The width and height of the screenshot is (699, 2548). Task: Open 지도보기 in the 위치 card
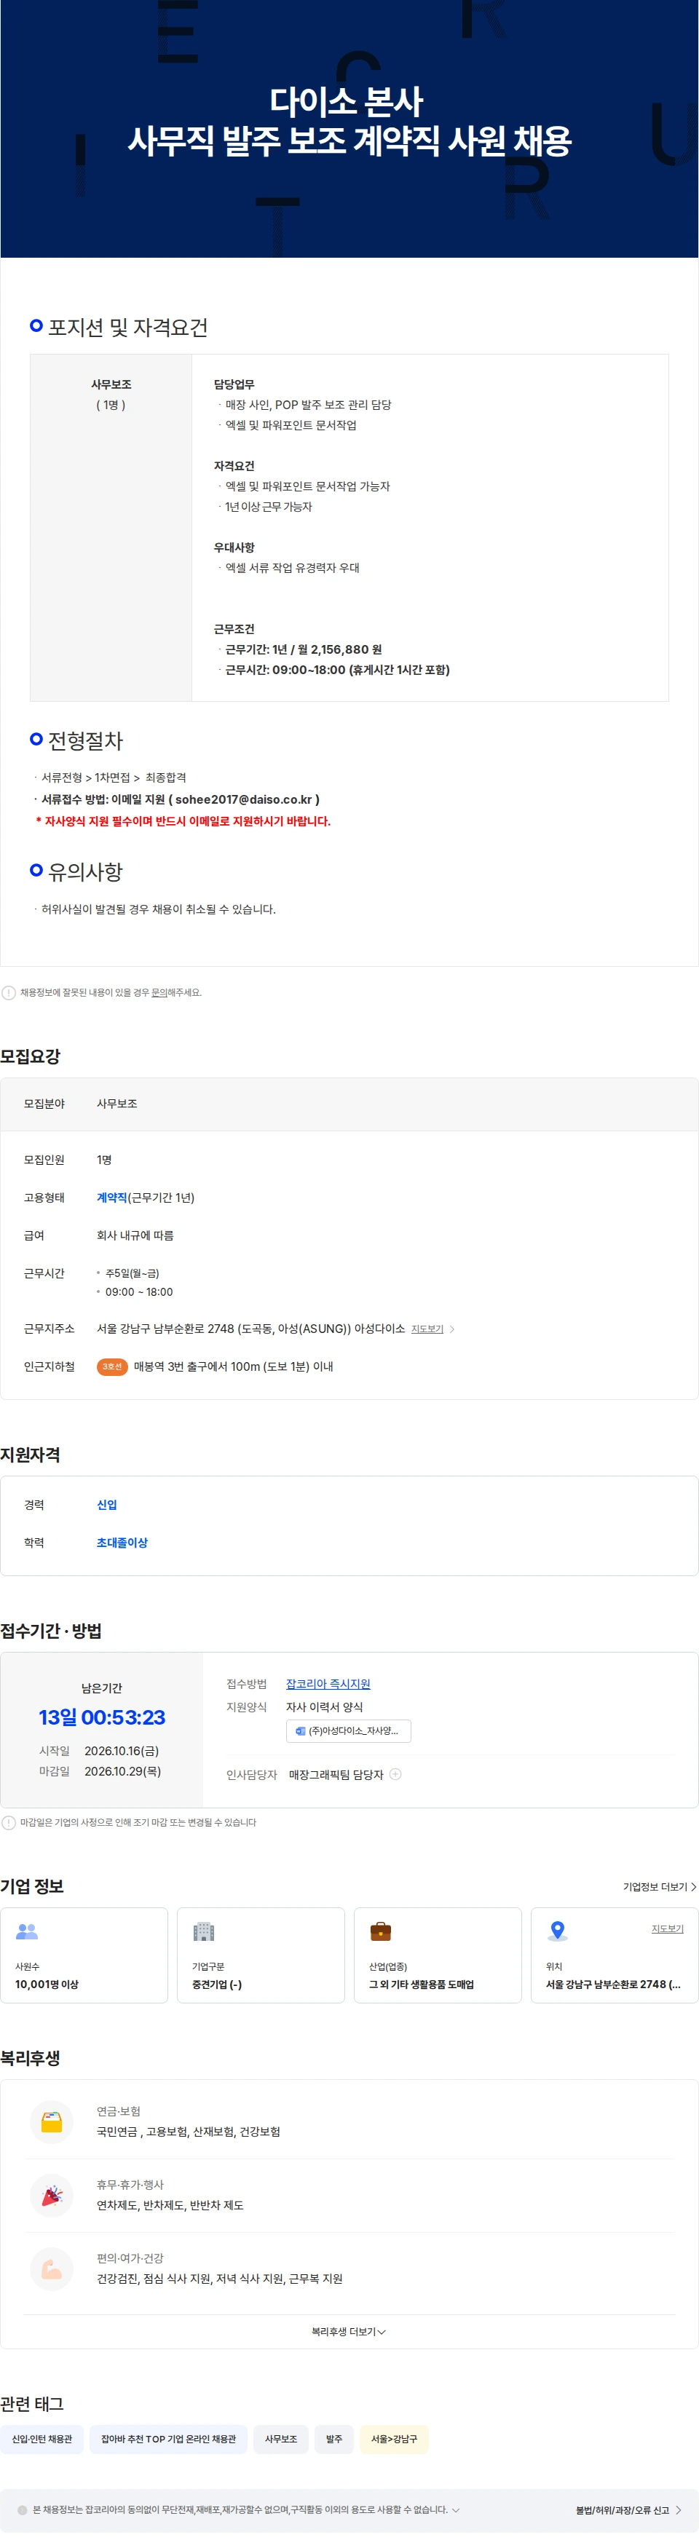[x=668, y=1928]
